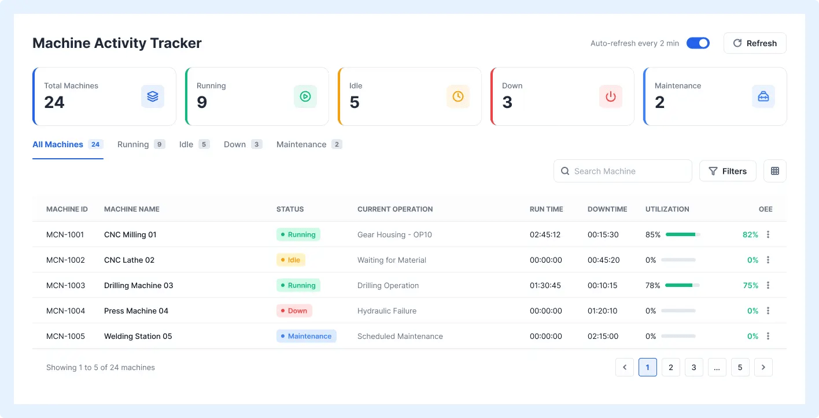Go to previous page chevron
The width and height of the screenshot is (819, 418).
coord(625,367)
